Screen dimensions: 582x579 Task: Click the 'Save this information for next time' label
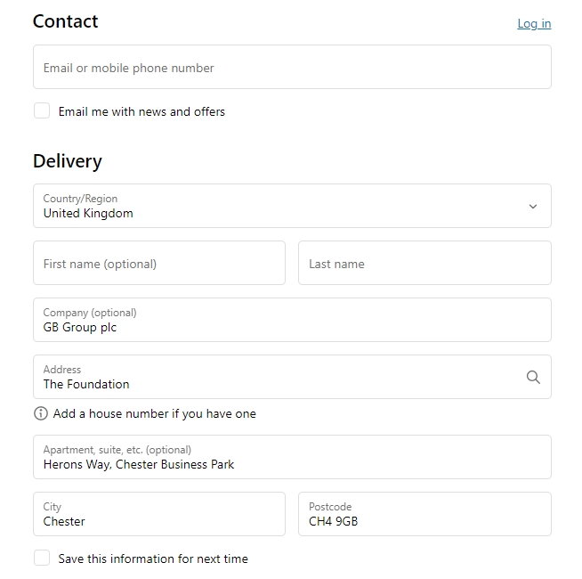[x=153, y=559]
